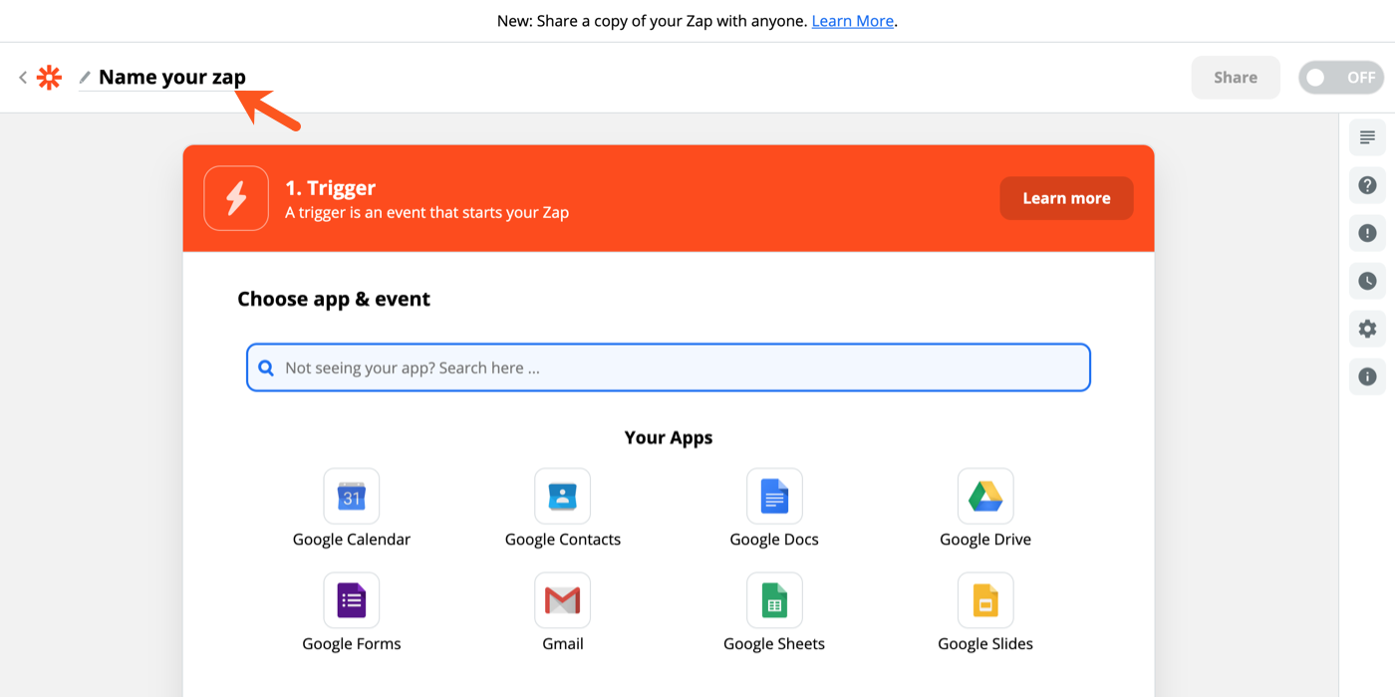Click the help question mark icon

pyautogui.click(x=1367, y=184)
